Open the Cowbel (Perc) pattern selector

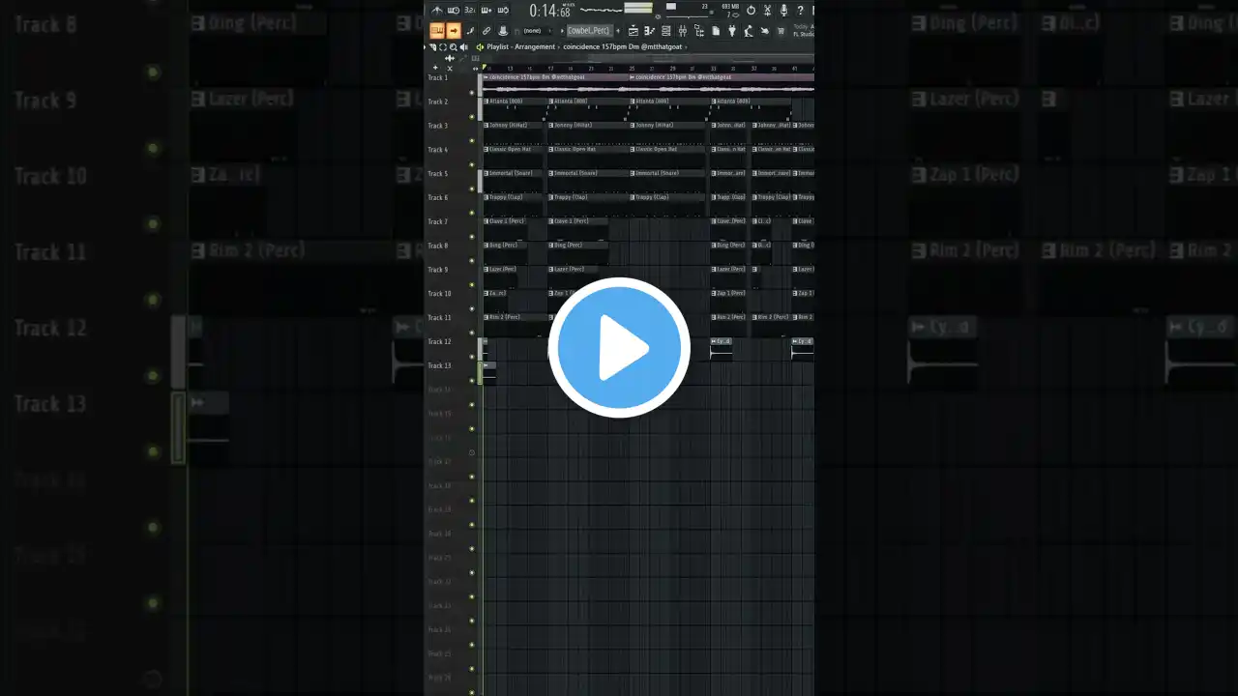point(589,31)
